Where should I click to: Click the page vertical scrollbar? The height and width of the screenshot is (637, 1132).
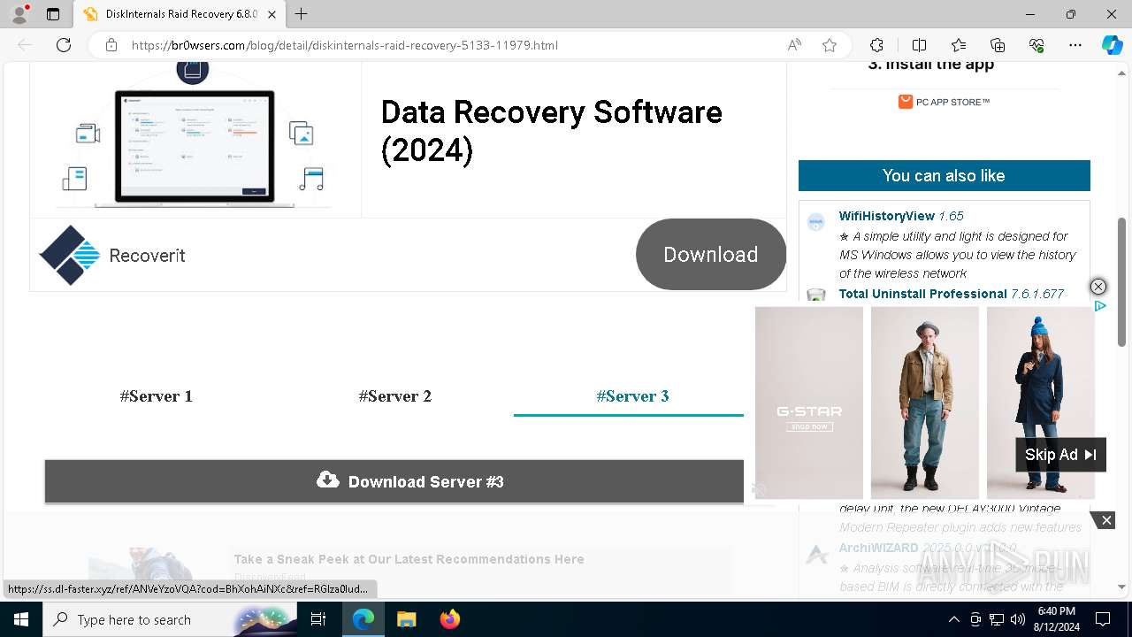click(x=1122, y=281)
